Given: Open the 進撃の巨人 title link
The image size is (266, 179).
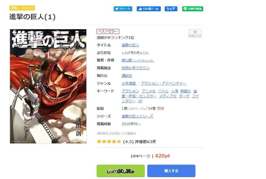Looking at the screenshot, I should (x=130, y=45).
